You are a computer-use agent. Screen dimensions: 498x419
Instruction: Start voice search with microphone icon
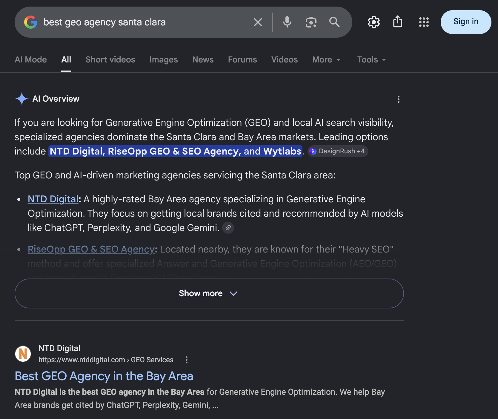click(287, 22)
